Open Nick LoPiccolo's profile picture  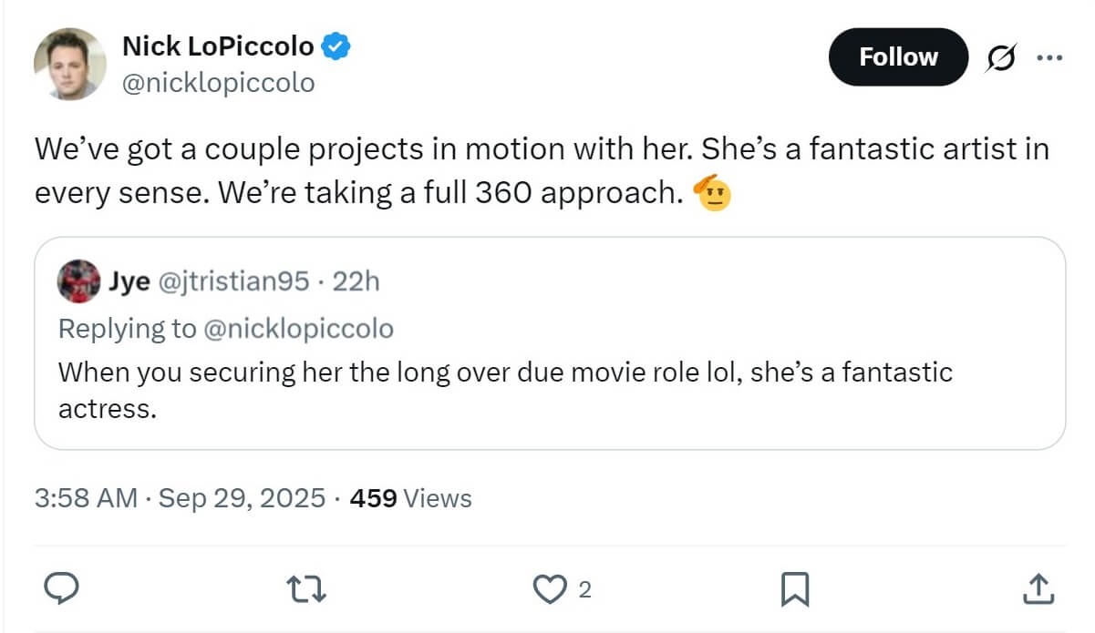coord(70,64)
